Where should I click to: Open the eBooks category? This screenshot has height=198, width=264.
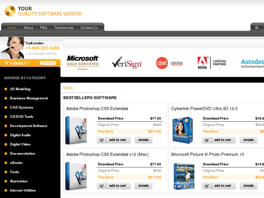click(16, 163)
